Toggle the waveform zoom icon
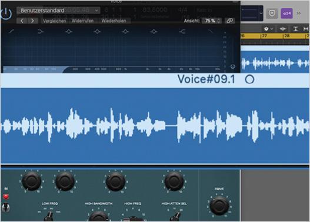This screenshot has width=310, height=222. coord(282,29)
